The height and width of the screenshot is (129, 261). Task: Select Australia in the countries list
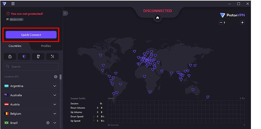[30, 95]
